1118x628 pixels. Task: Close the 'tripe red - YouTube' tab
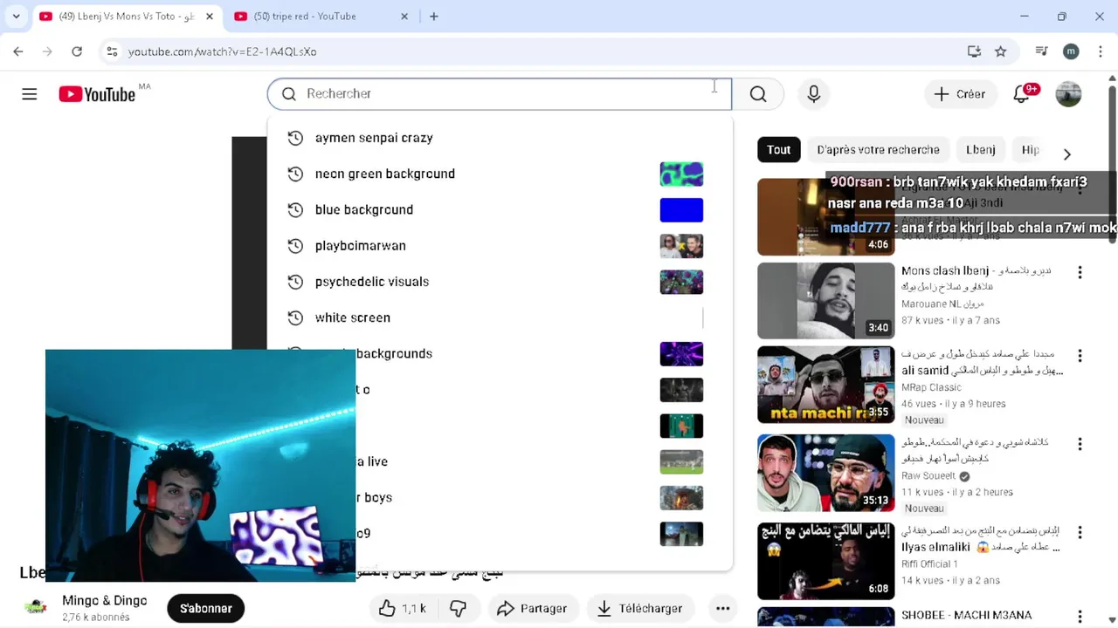coord(404,16)
